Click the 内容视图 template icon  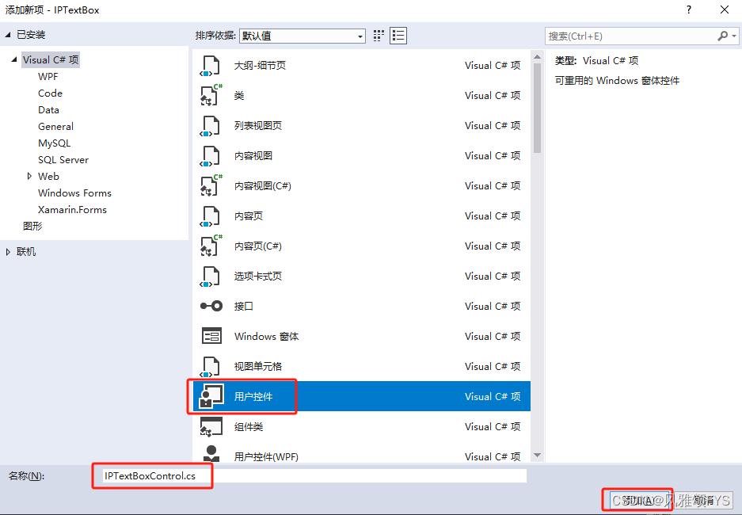point(210,156)
